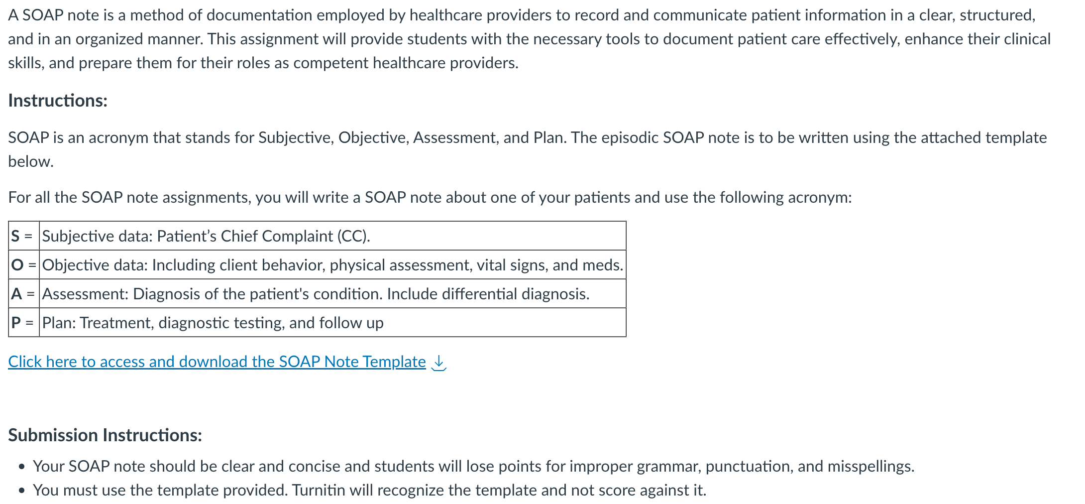The image size is (1085, 504).
Task: Click the sentence 'SOAP is an acronym'
Action: pyautogui.click(x=528, y=137)
